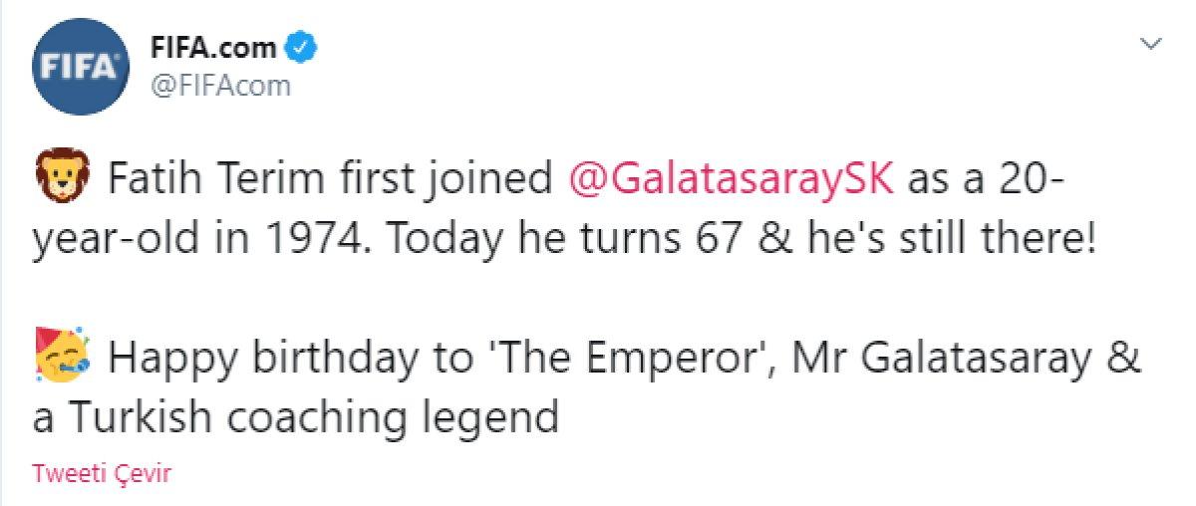Visit the @FIFAcom handle
Screen dimensions: 1196x506
219,86
